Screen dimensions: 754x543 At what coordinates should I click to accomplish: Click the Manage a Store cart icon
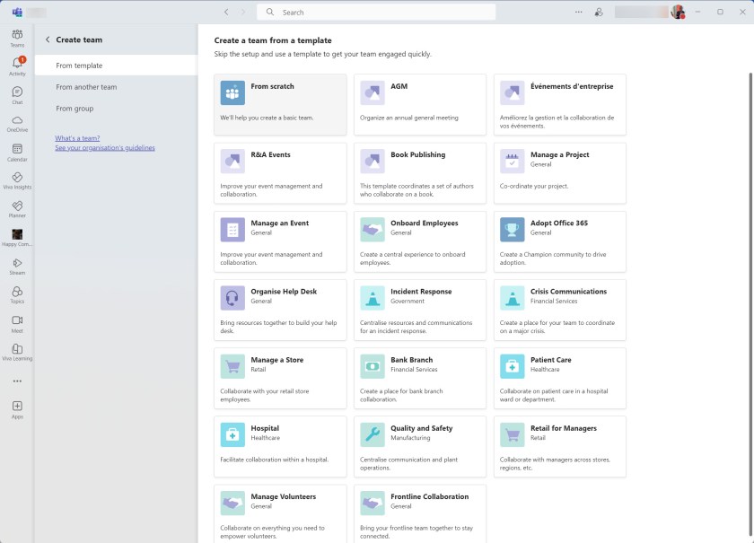click(232, 366)
